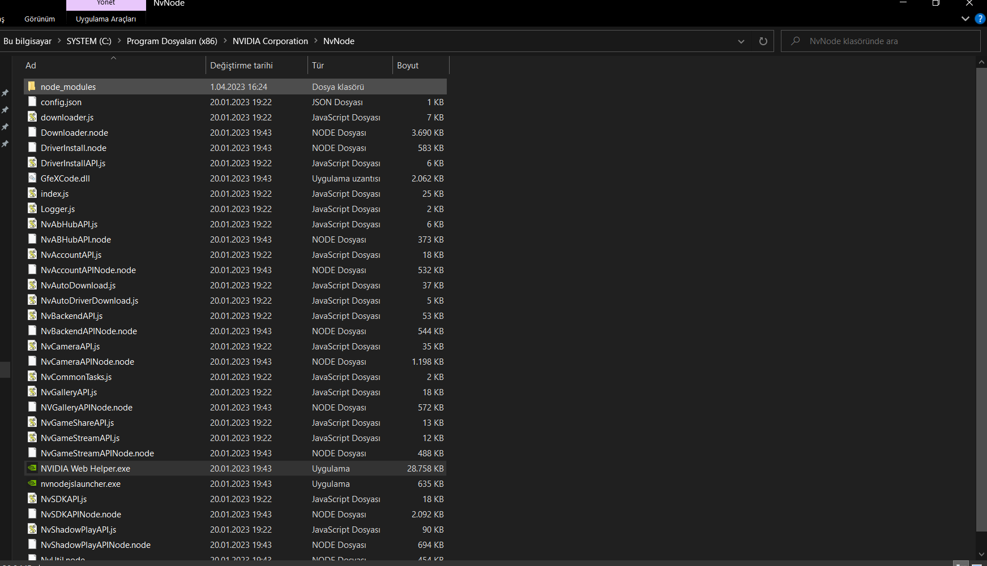The width and height of the screenshot is (987, 566).
Task: Sort by the Boyut column header
Action: point(421,66)
